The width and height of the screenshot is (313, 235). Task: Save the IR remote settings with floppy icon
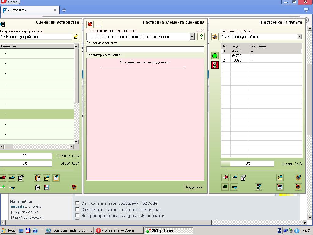coord(280,187)
